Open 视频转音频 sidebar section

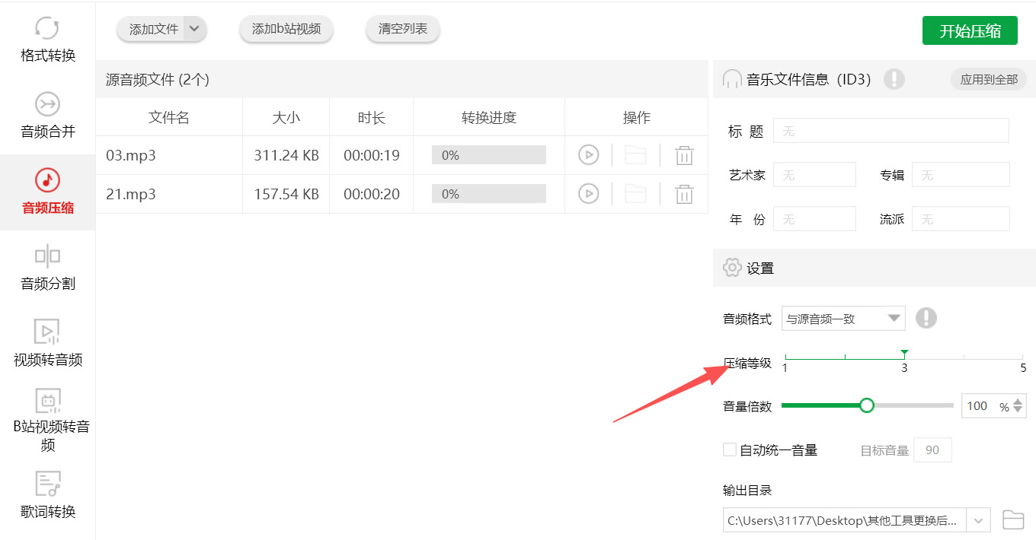tap(47, 344)
